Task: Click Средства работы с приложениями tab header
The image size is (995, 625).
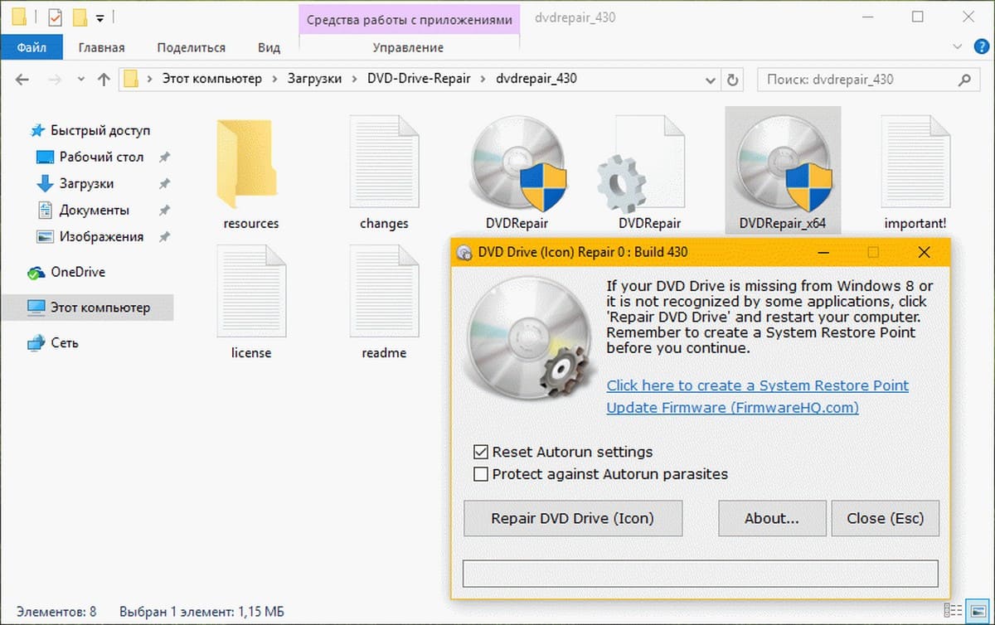Action: click(410, 19)
